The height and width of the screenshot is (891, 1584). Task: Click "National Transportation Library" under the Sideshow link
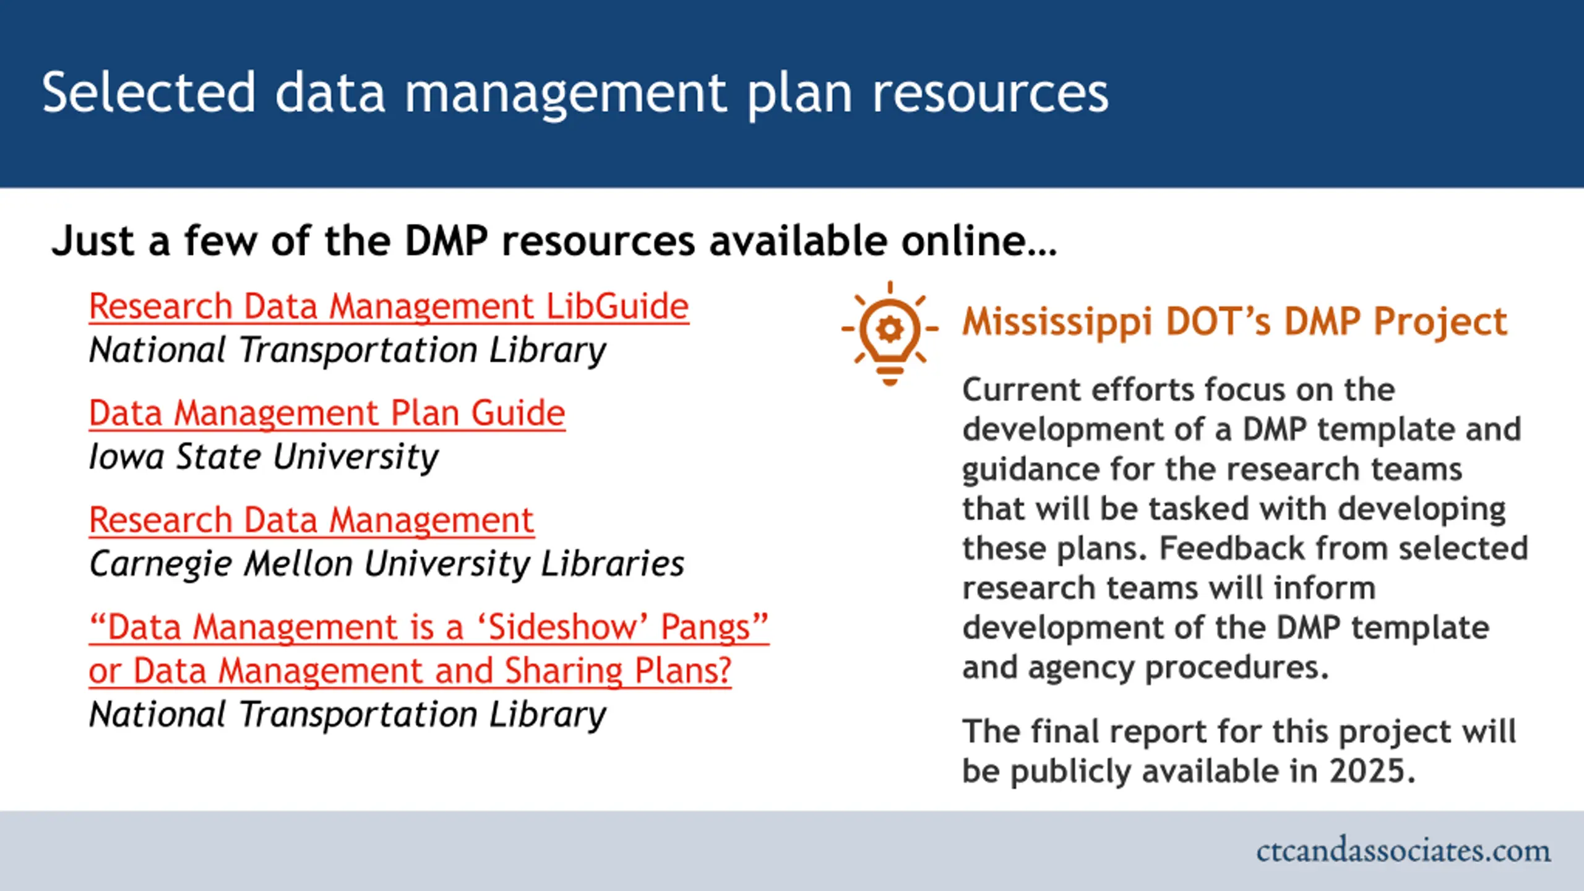pyautogui.click(x=348, y=715)
